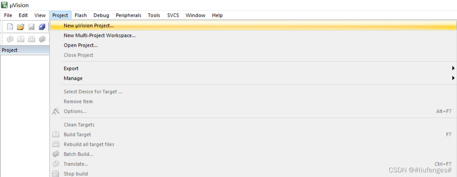457x177 pixels.
Task: Click the Batch Build stack icon in menu
Action: click(55, 154)
